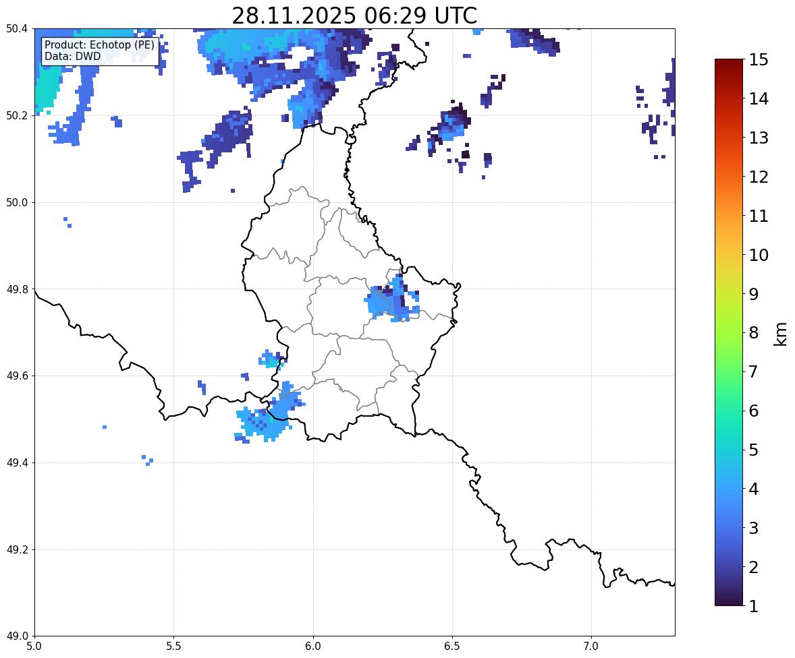Click the colorbar tick label 9

754,294
